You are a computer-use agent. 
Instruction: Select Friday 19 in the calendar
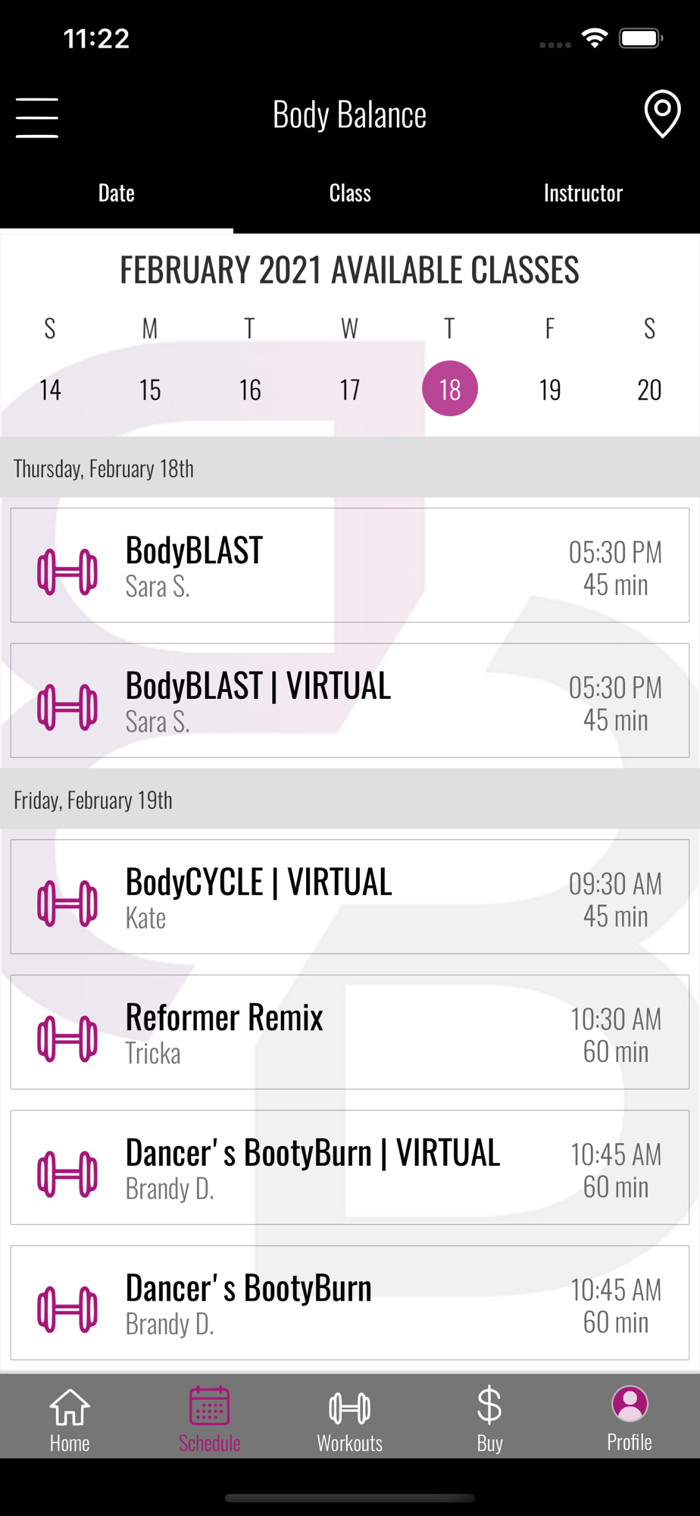(550, 390)
